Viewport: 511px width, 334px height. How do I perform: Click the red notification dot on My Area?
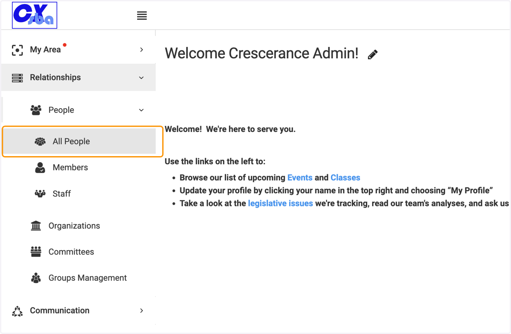tap(64, 45)
